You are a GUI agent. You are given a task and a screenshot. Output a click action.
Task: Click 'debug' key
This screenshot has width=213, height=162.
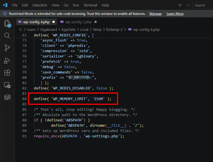(x=48, y=67)
